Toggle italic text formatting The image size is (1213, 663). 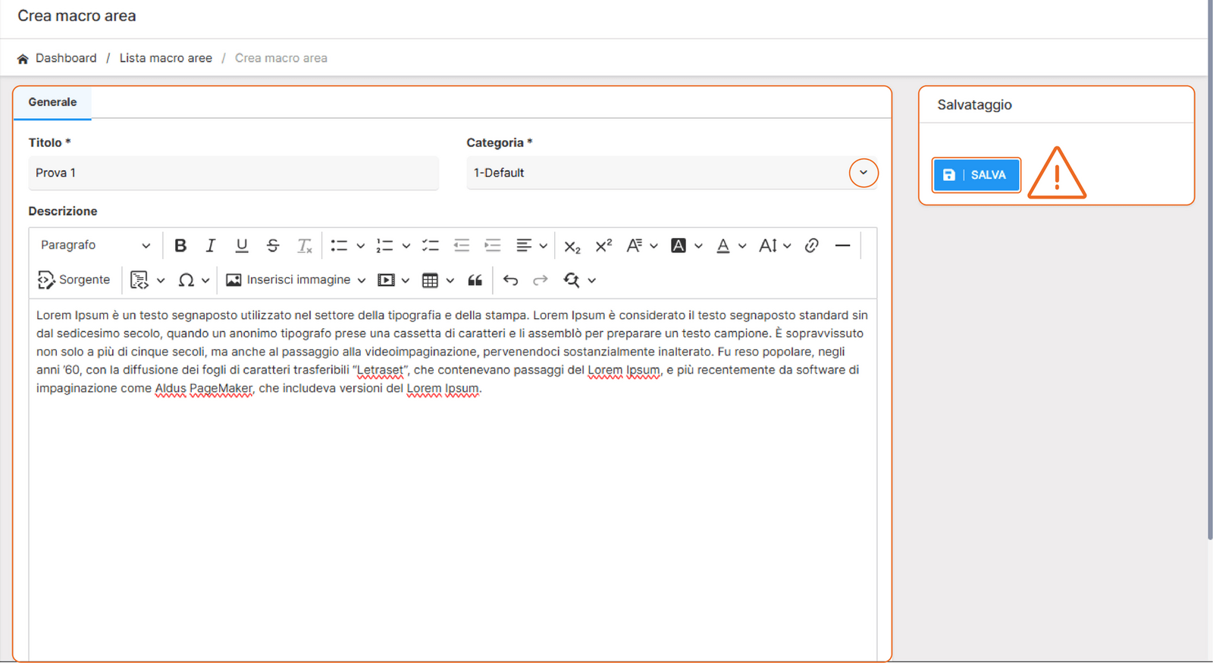pyautogui.click(x=211, y=245)
